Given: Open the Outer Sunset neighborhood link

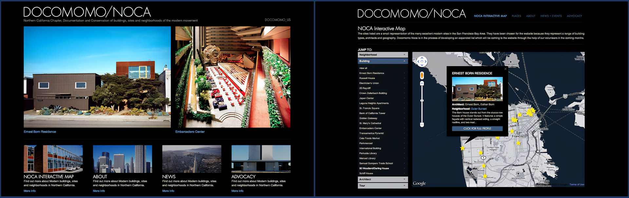Looking at the screenshot, I should (479, 109).
